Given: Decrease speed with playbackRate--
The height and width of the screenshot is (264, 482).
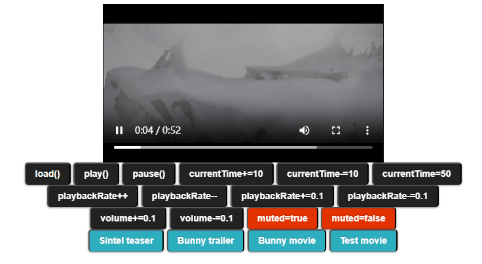Looking at the screenshot, I should [x=185, y=196].
